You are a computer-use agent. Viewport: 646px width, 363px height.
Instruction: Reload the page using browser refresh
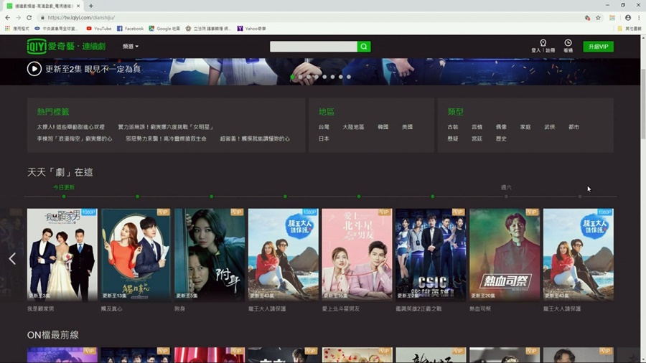(29, 18)
